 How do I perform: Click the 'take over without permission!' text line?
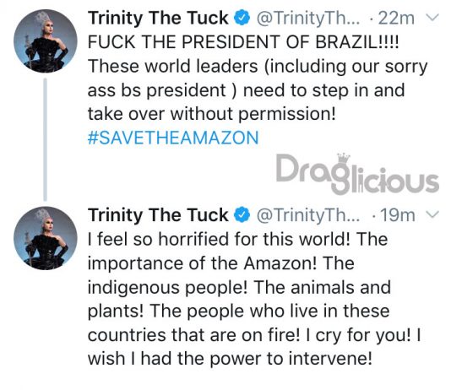pos(212,114)
